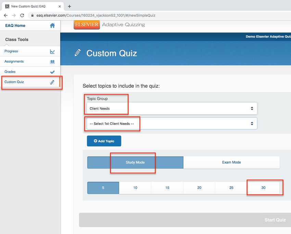Image resolution: width=291 pixels, height=234 pixels.
Task: Select 5 questions
Action: pyautogui.click(x=103, y=188)
